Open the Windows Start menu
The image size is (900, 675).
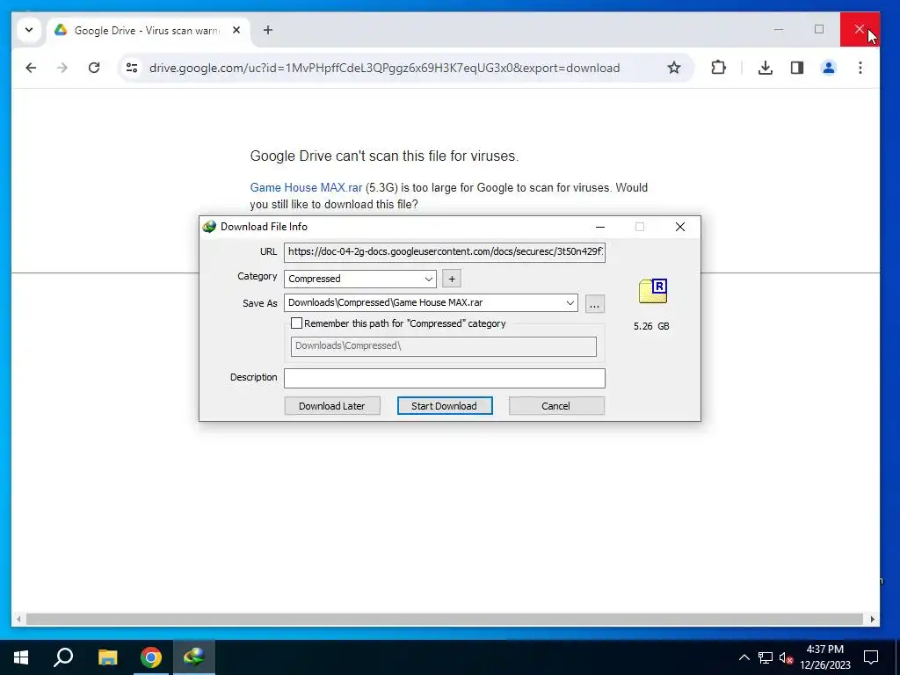21,657
